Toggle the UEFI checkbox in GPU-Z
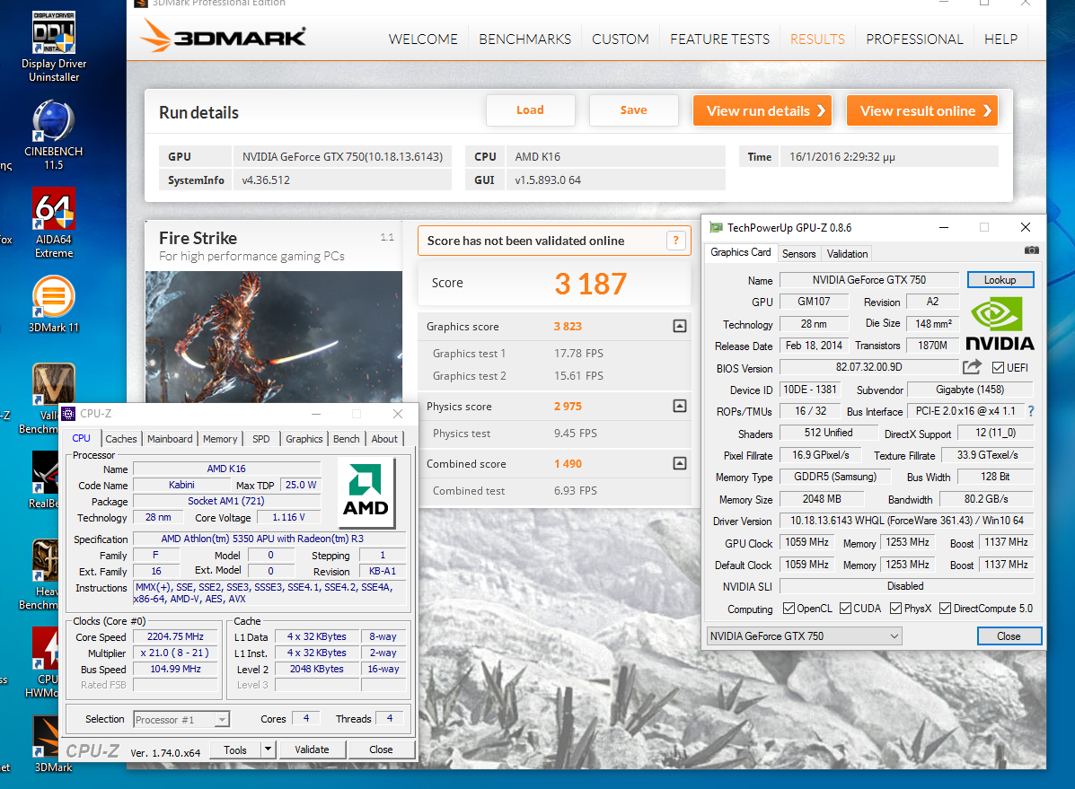 point(998,367)
